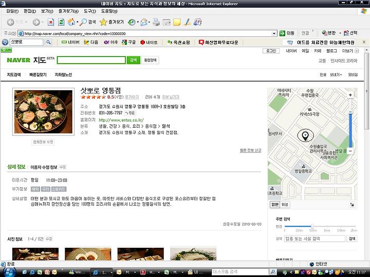
Task: Click the main restaurant sashimi photo
Action: [x=43, y=112]
